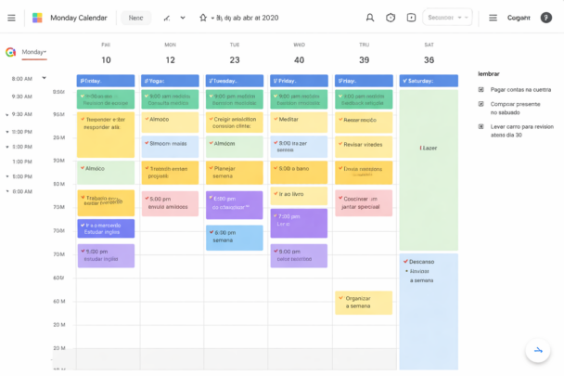Image resolution: width=564 pixels, height=376 pixels.
Task: Toggle 'Levar carro para revision' checkbox
Action: point(481,124)
